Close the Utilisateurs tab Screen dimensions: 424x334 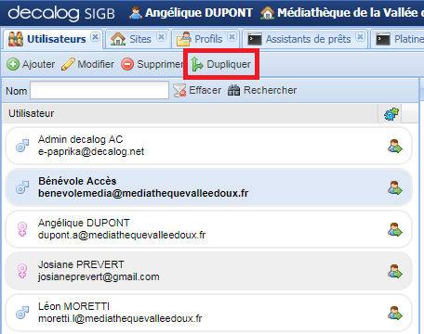coord(95,37)
